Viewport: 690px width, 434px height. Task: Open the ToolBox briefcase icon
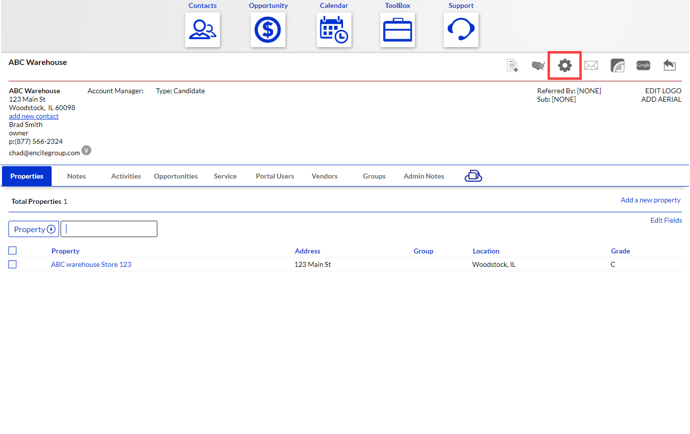(398, 30)
